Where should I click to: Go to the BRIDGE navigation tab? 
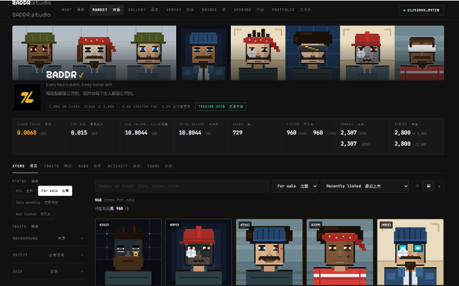214,9
